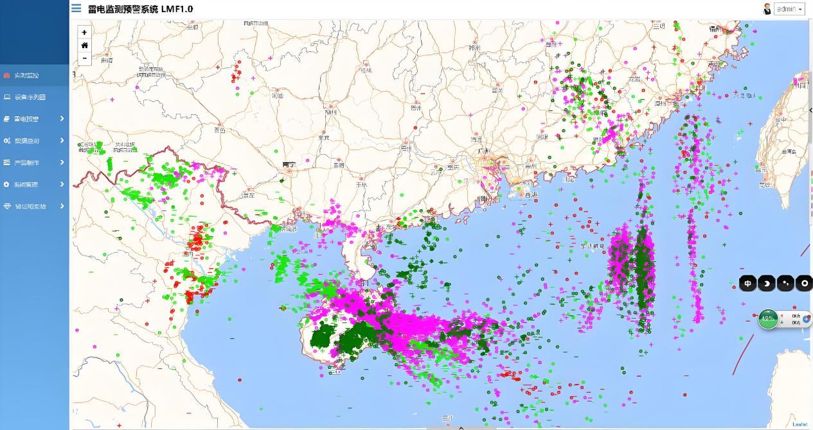Click the hamburger menu icon beside the title

point(76,8)
